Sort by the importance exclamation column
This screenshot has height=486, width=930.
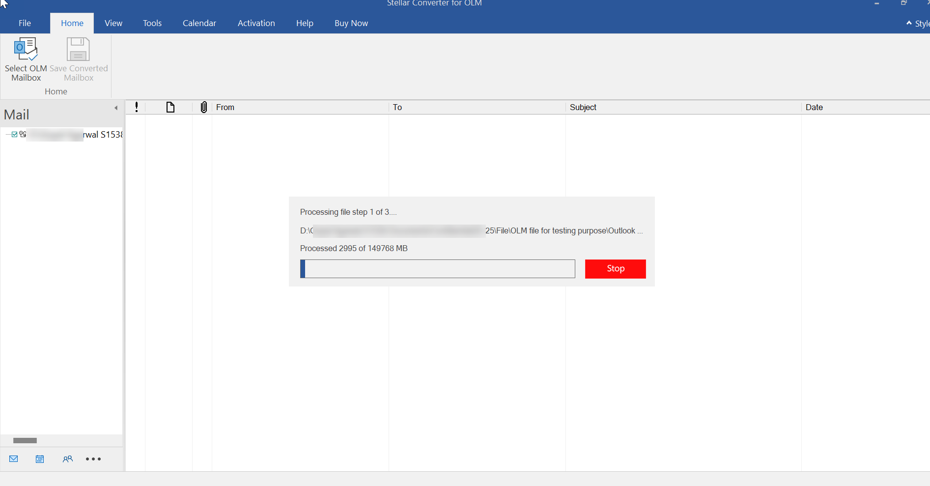click(x=137, y=107)
